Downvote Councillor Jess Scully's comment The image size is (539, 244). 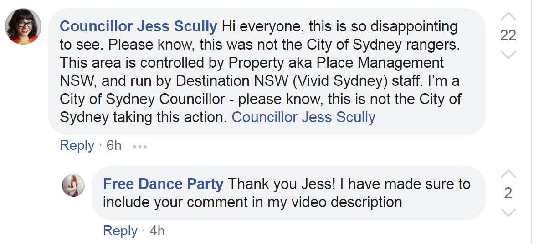[x=508, y=55]
